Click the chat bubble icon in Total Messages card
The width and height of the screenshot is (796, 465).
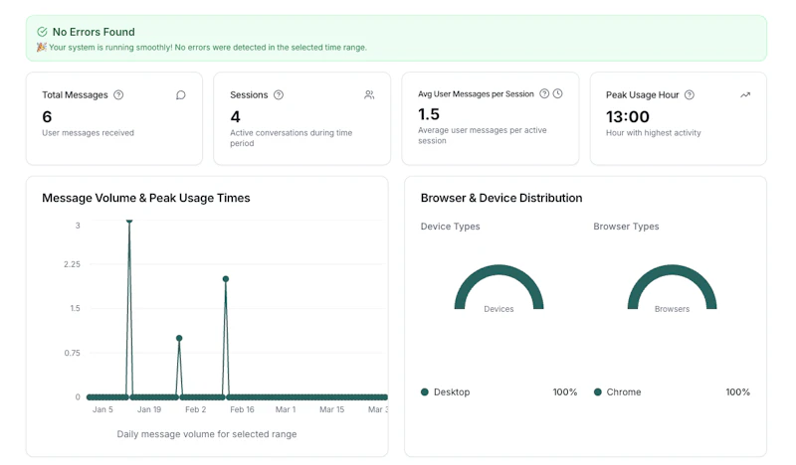[181, 94]
